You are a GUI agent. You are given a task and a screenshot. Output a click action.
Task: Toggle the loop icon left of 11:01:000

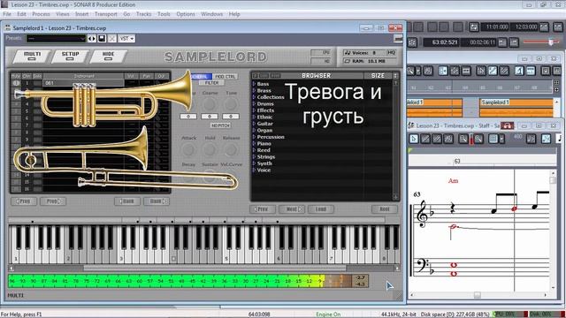pyautogui.click(x=474, y=27)
